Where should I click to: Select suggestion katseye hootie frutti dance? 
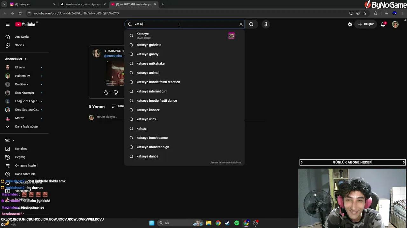[184, 101]
